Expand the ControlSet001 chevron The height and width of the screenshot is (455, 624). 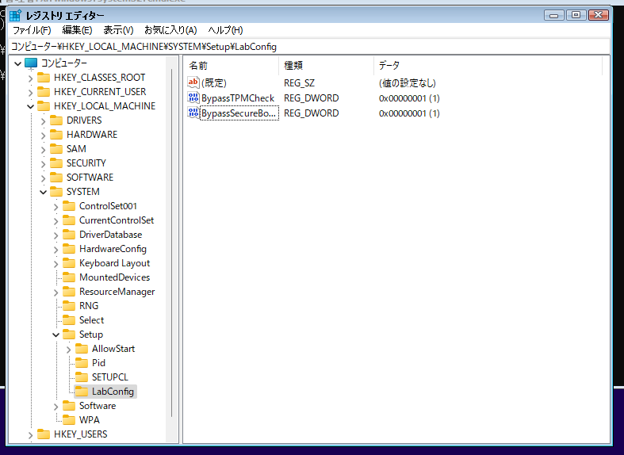[x=56, y=207]
